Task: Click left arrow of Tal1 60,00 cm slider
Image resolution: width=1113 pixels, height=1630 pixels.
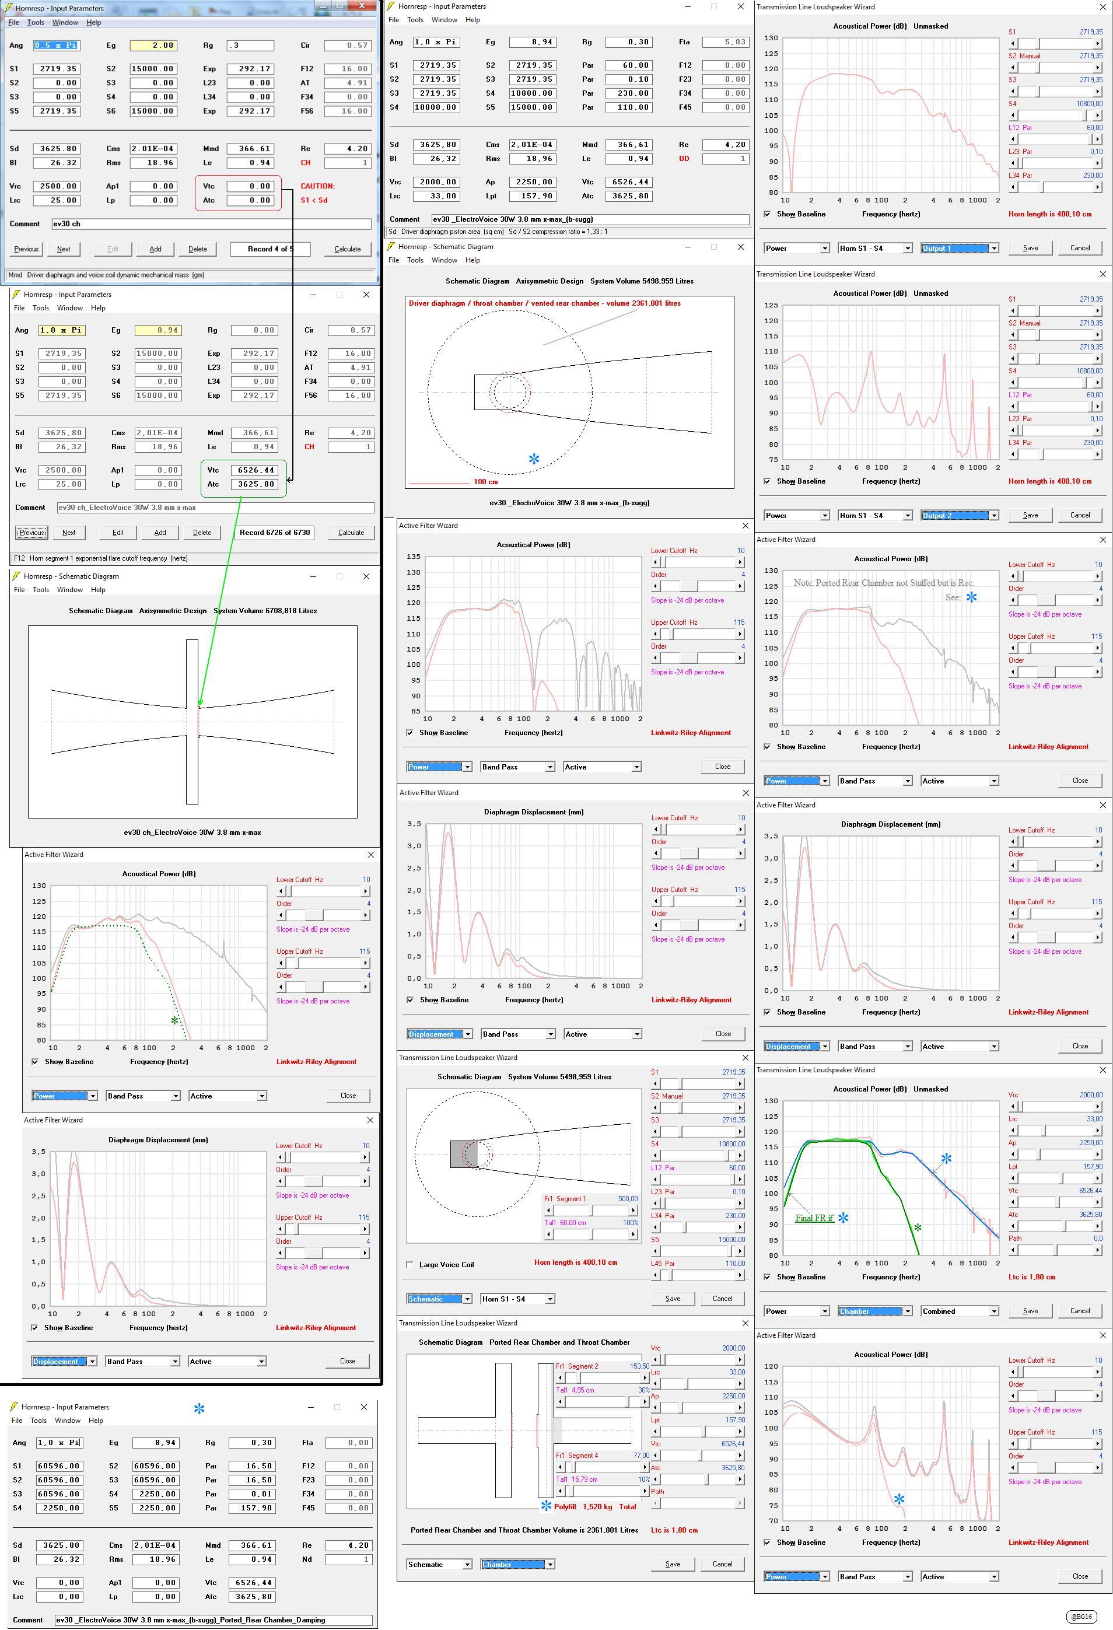Action: coord(548,1234)
